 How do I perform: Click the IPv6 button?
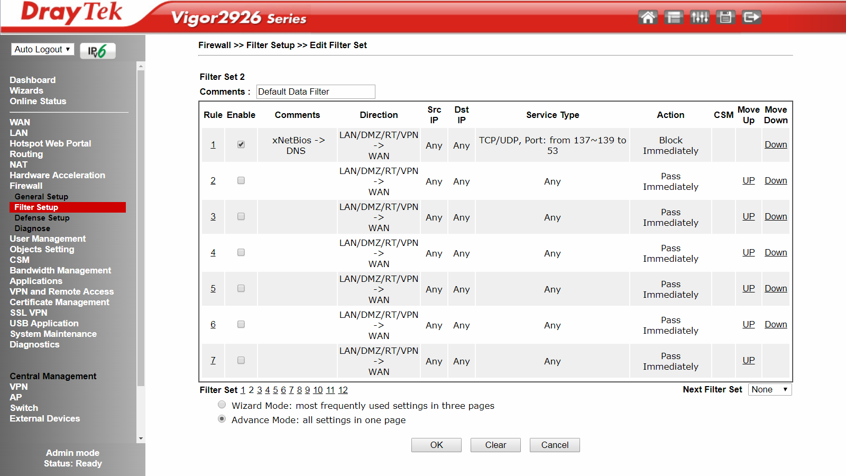pyautogui.click(x=98, y=51)
